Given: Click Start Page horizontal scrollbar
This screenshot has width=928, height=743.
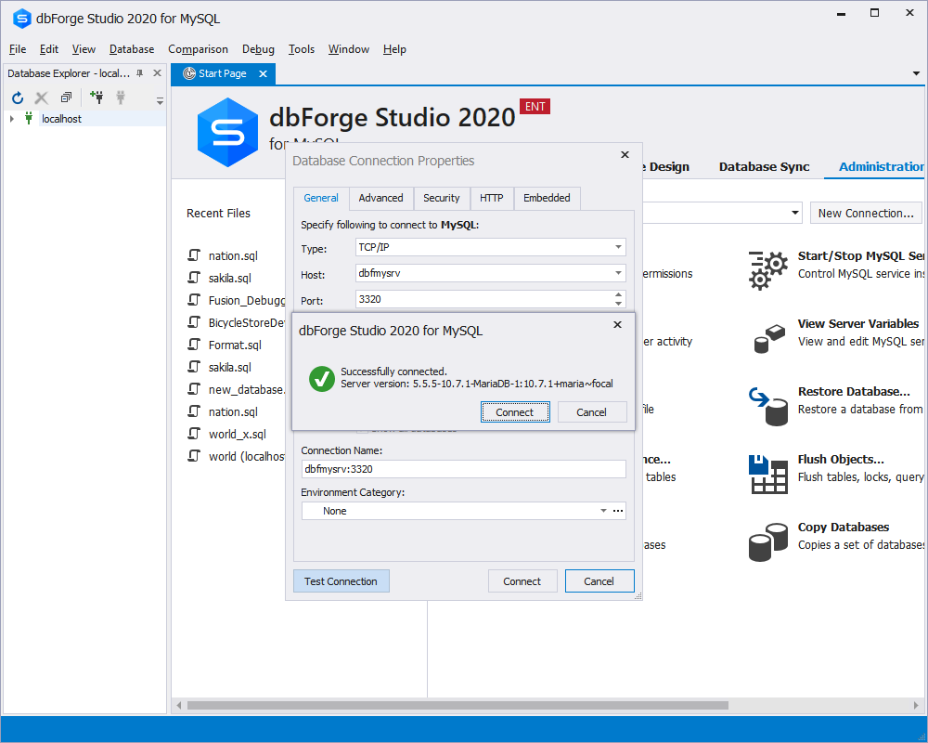Looking at the screenshot, I should point(458,705).
